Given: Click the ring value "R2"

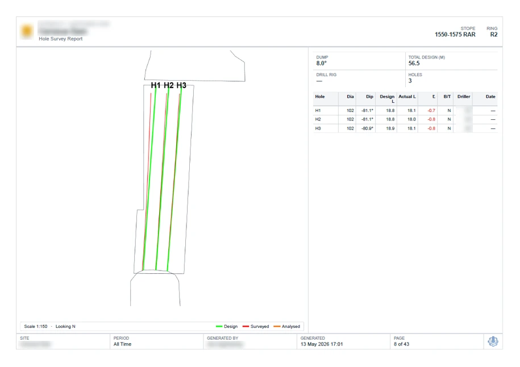Looking at the screenshot, I should 494,35.
